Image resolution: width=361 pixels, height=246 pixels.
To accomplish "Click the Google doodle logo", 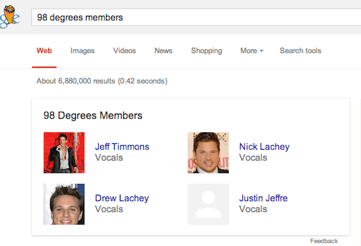I will (10, 17).
